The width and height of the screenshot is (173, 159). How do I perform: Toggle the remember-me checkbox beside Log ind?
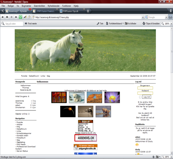point(140,97)
